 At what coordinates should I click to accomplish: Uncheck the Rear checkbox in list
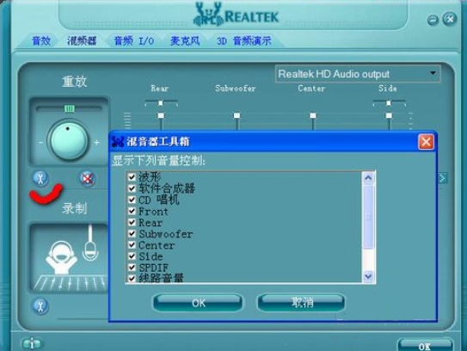click(x=132, y=222)
